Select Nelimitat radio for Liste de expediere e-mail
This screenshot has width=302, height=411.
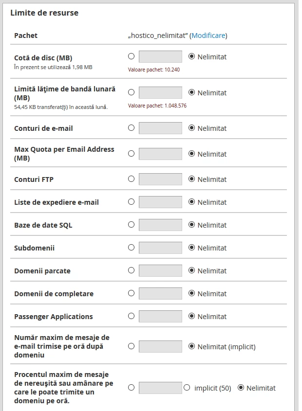(191, 202)
